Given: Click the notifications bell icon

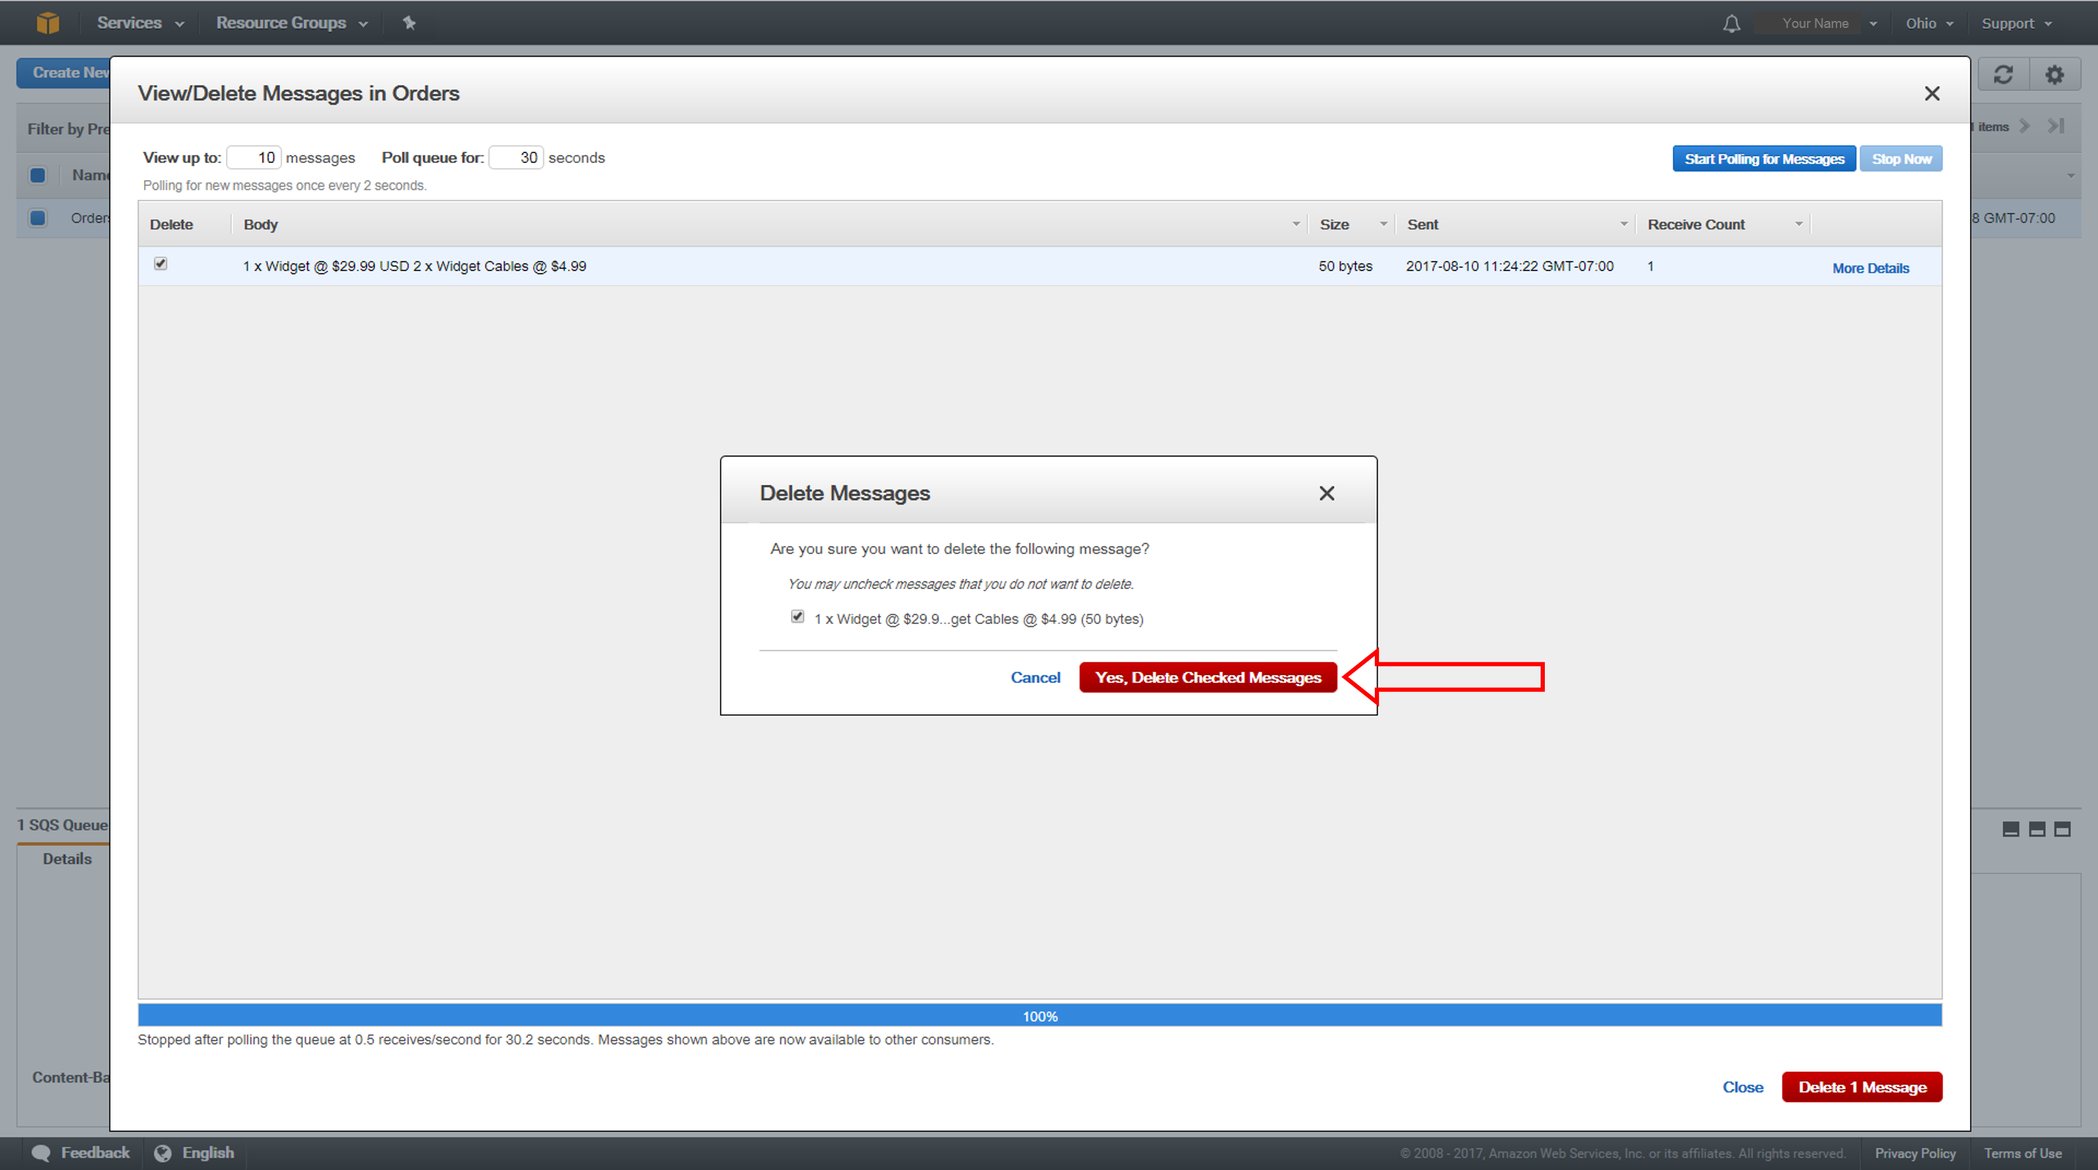Looking at the screenshot, I should [x=1732, y=22].
